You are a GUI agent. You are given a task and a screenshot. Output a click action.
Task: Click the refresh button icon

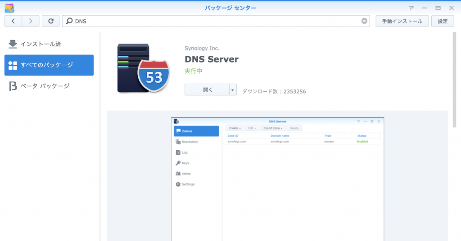click(x=50, y=21)
